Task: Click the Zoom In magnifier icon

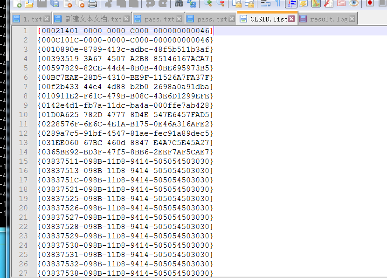Action: 208,3
